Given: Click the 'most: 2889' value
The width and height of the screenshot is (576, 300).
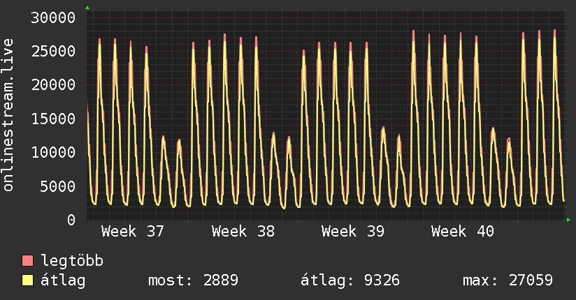Looking at the screenshot, I should click(x=193, y=280).
